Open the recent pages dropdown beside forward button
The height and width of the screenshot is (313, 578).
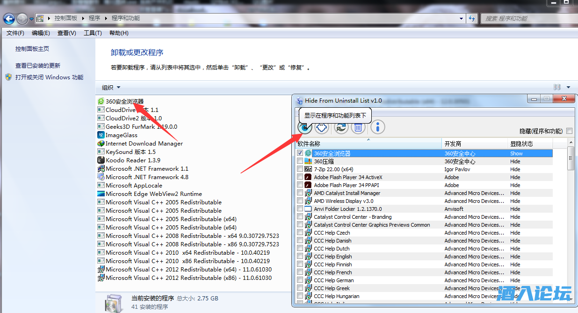(x=31, y=19)
